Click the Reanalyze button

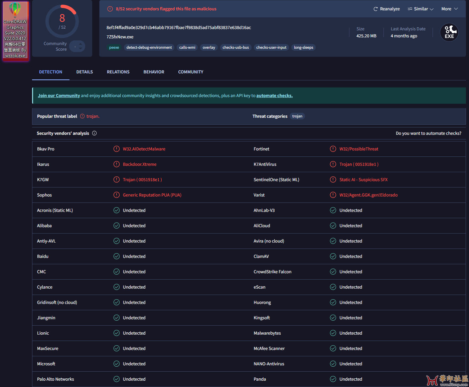click(386, 9)
